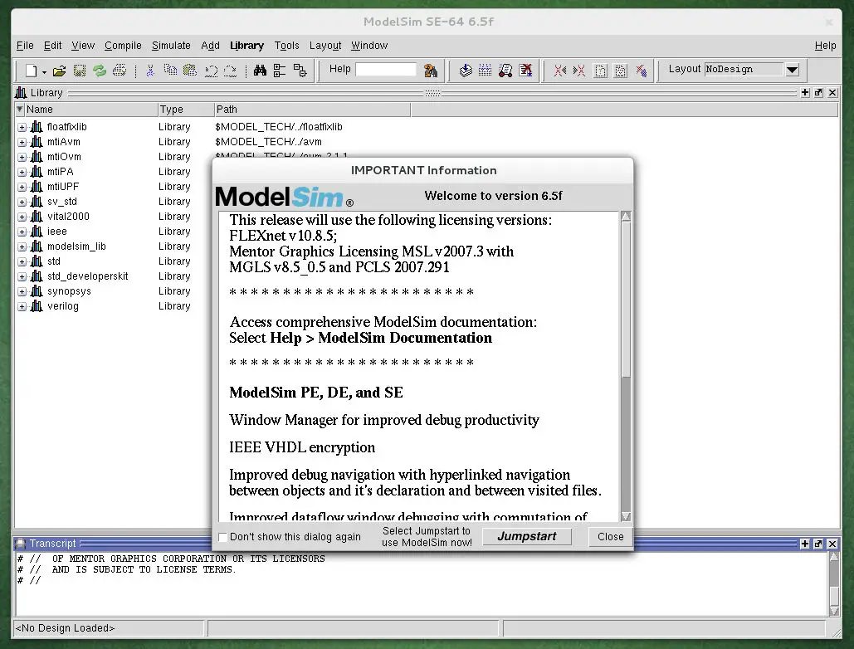Expand the ieee library node
Image resolution: width=854 pixels, height=649 pixels.
(x=22, y=232)
